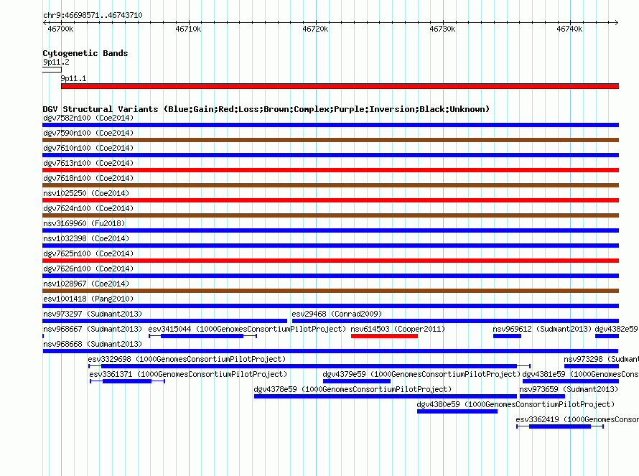
Task: Open variant esv29468 (Conrad2009) label
Action: point(337,314)
